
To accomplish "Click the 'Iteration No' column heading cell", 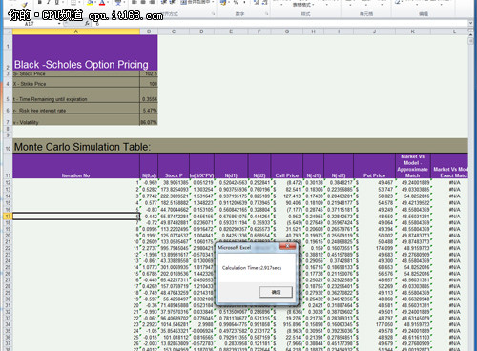I will coord(76,166).
